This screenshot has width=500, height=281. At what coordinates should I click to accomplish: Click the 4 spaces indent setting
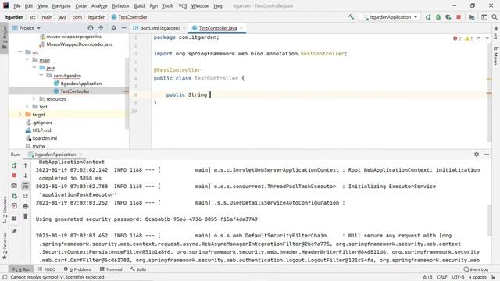pos(477,277)
